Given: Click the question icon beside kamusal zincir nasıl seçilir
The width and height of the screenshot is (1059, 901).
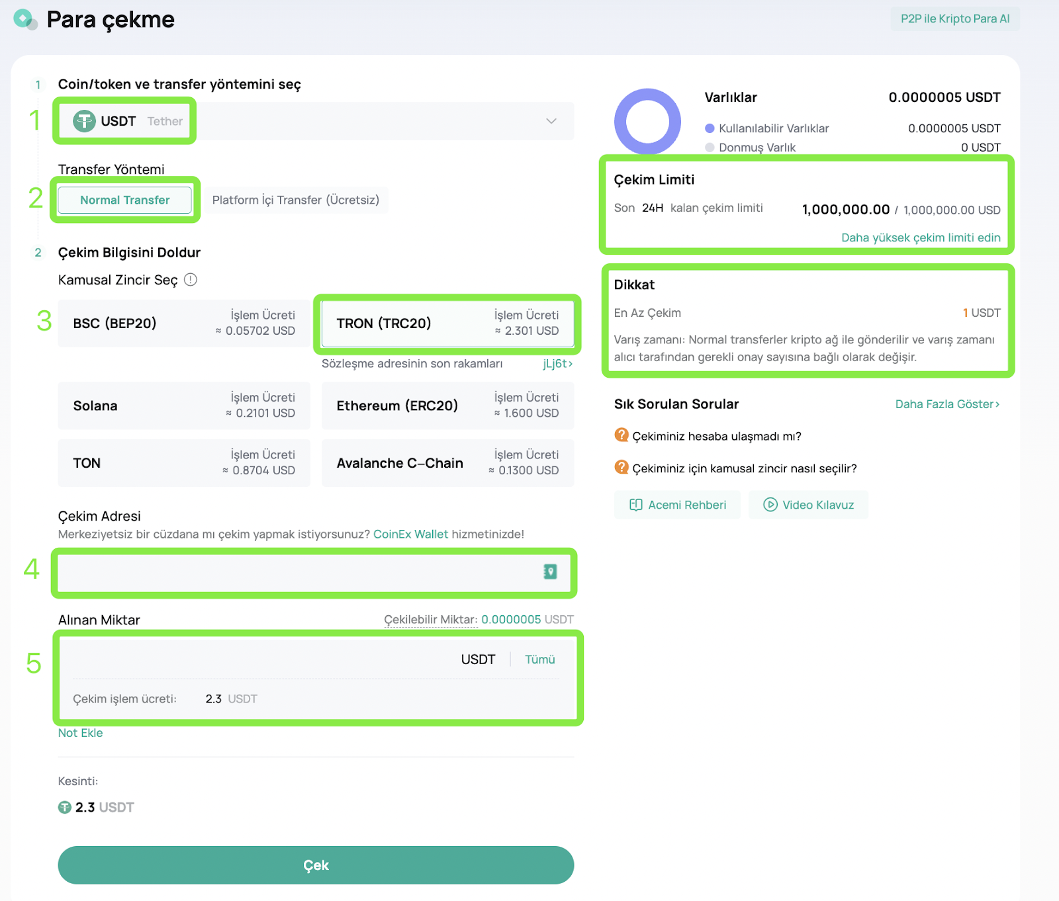Looking at the screenshot, I should coord(621,468).
